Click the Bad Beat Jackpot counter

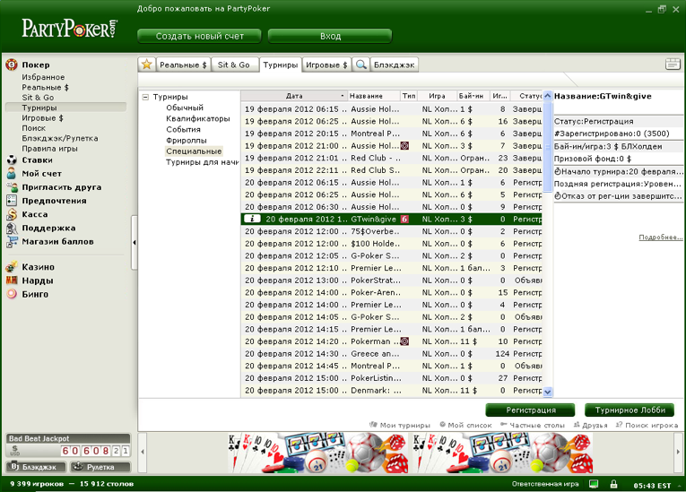[94, 451]
